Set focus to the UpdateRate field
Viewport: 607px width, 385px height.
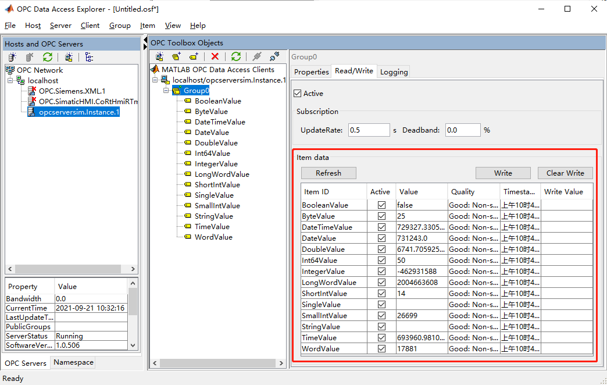(369, 130)
